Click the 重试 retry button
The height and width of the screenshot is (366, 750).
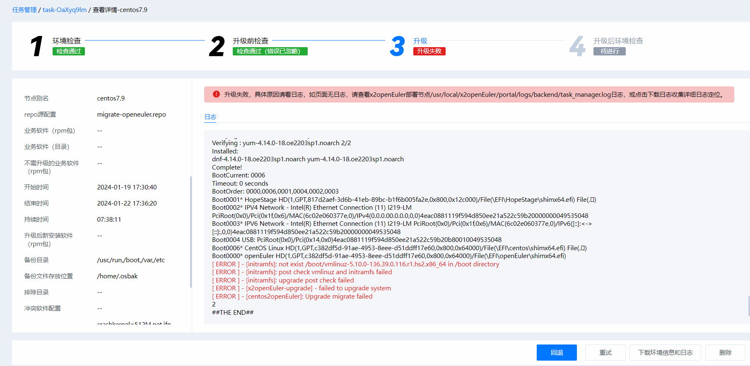click(605, 352)
